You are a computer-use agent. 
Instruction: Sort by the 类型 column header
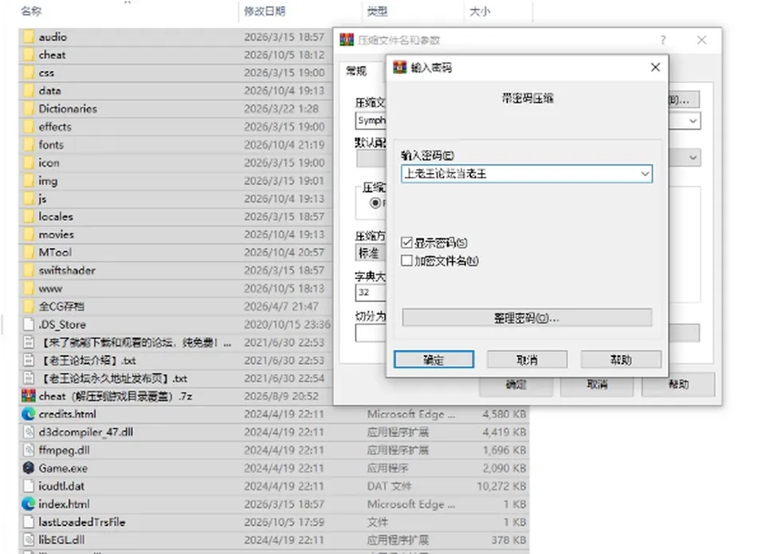(x=378, y=11)
